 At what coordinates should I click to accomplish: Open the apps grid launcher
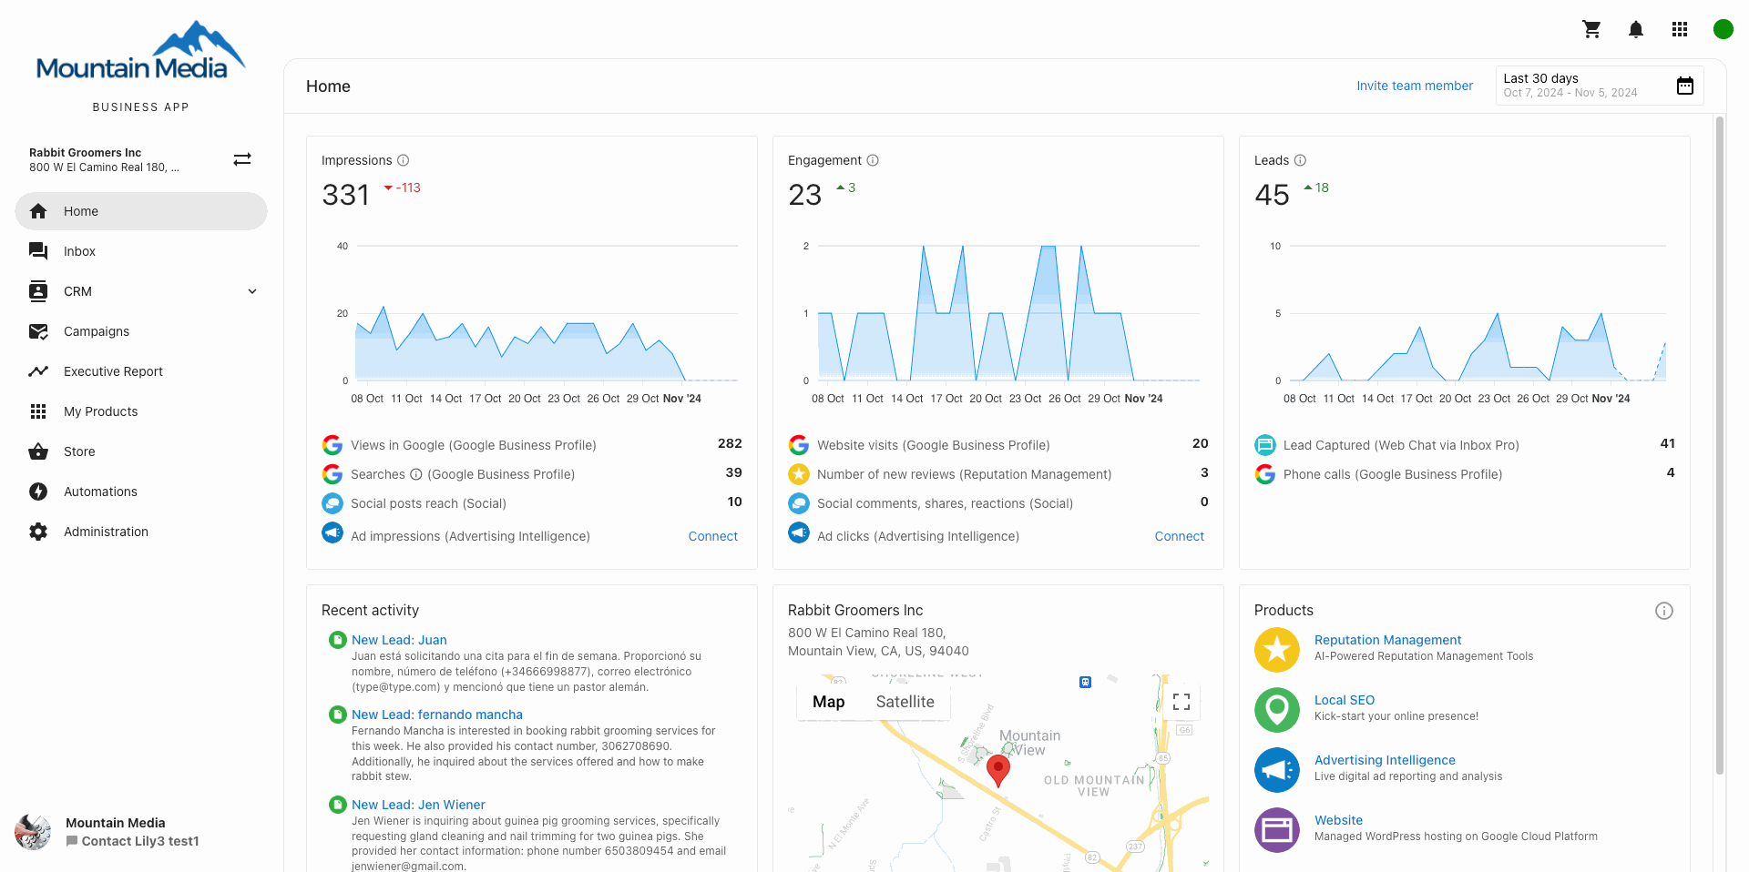tap(1680, 29)
